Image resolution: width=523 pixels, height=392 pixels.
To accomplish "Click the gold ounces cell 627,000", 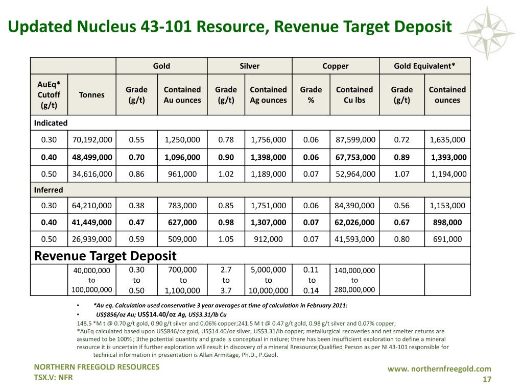I will tap(182, 223).
